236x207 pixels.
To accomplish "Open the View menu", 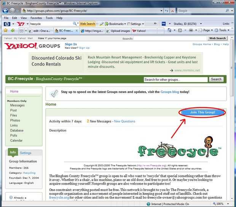I will tap(24, 18).
